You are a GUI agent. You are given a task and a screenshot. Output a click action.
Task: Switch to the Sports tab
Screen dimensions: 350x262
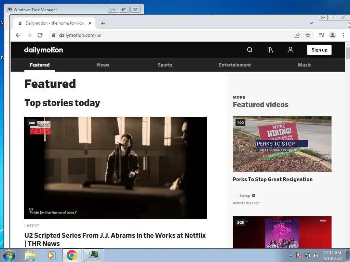(x=165, y=65)
